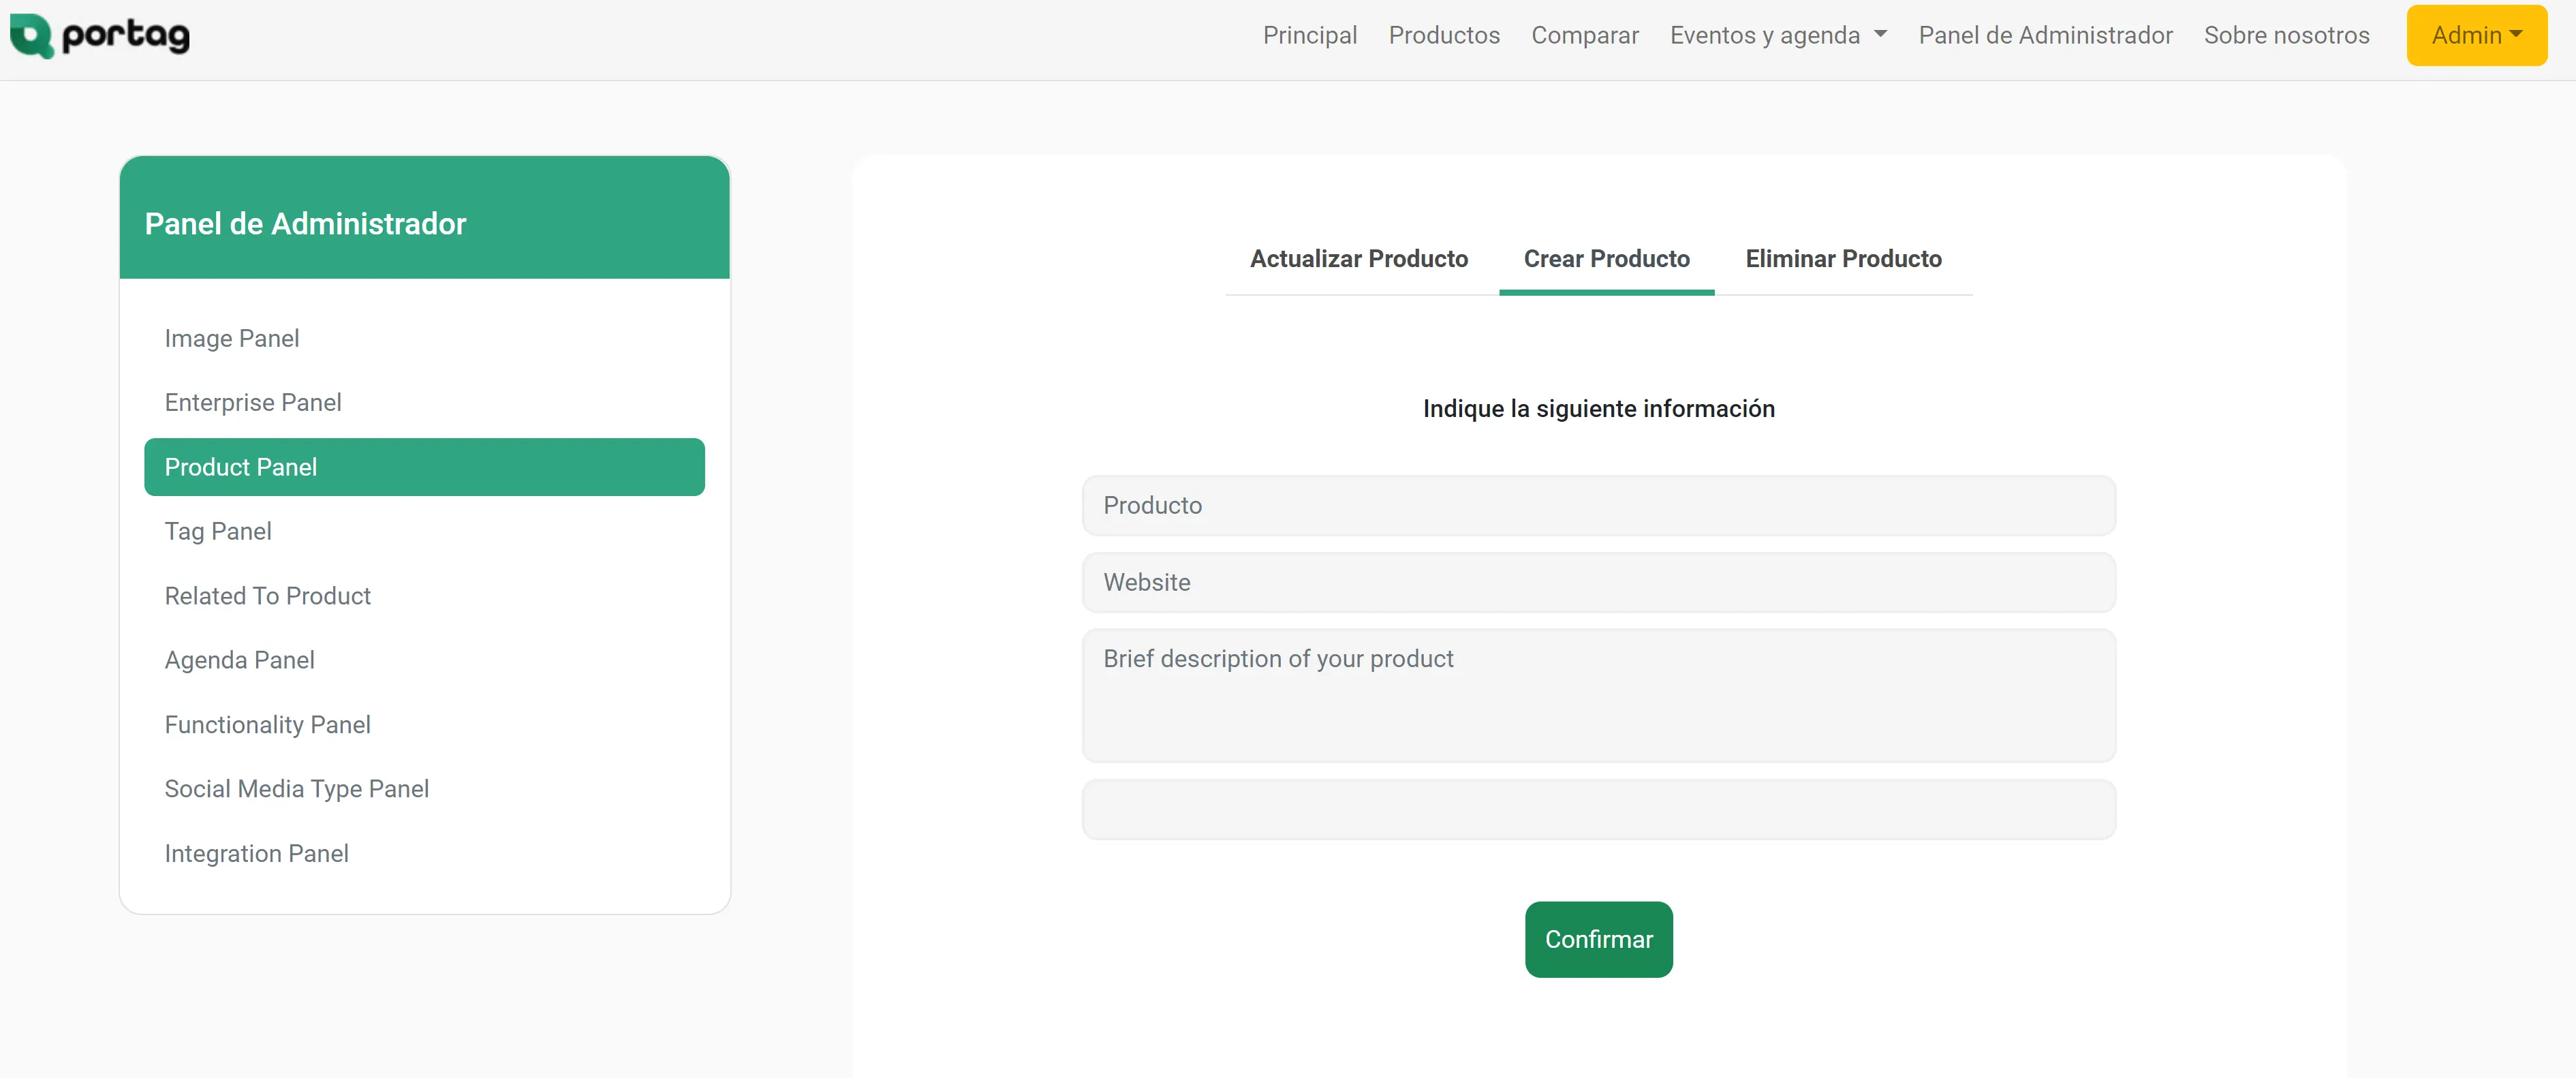
Task: Select Image Panel in sidebar
Action: tap(232, 338)
